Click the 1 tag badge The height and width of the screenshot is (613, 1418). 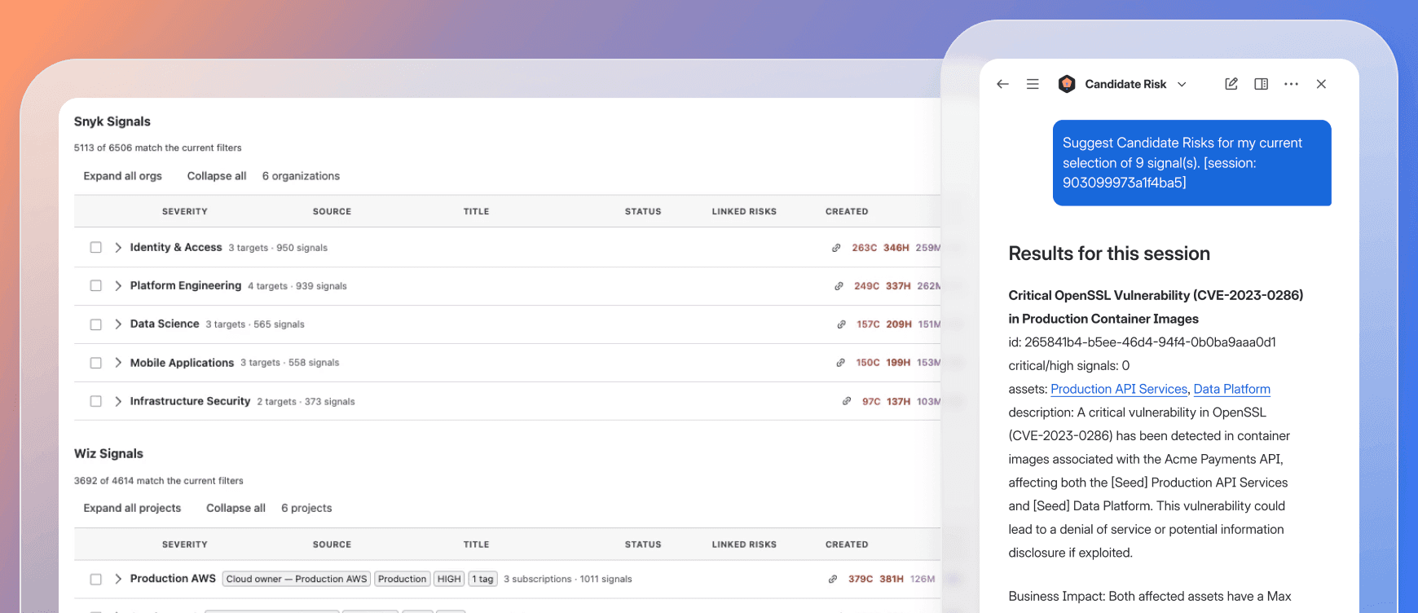click(482, 579)
